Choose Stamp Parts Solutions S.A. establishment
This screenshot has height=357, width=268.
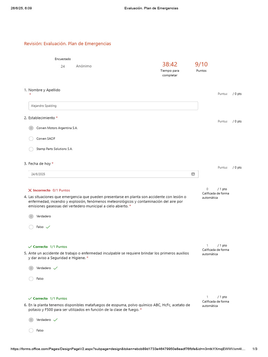[x=31, y=149]
